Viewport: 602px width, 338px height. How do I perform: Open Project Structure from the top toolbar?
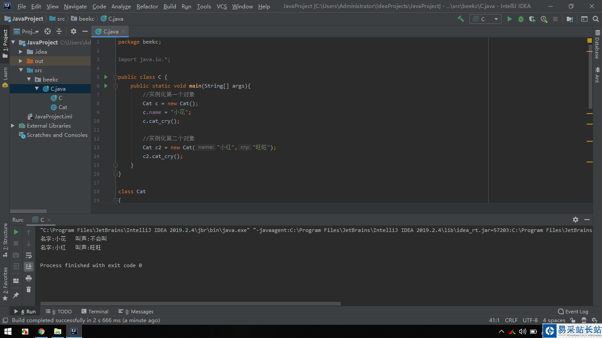(x=570, y=19)
